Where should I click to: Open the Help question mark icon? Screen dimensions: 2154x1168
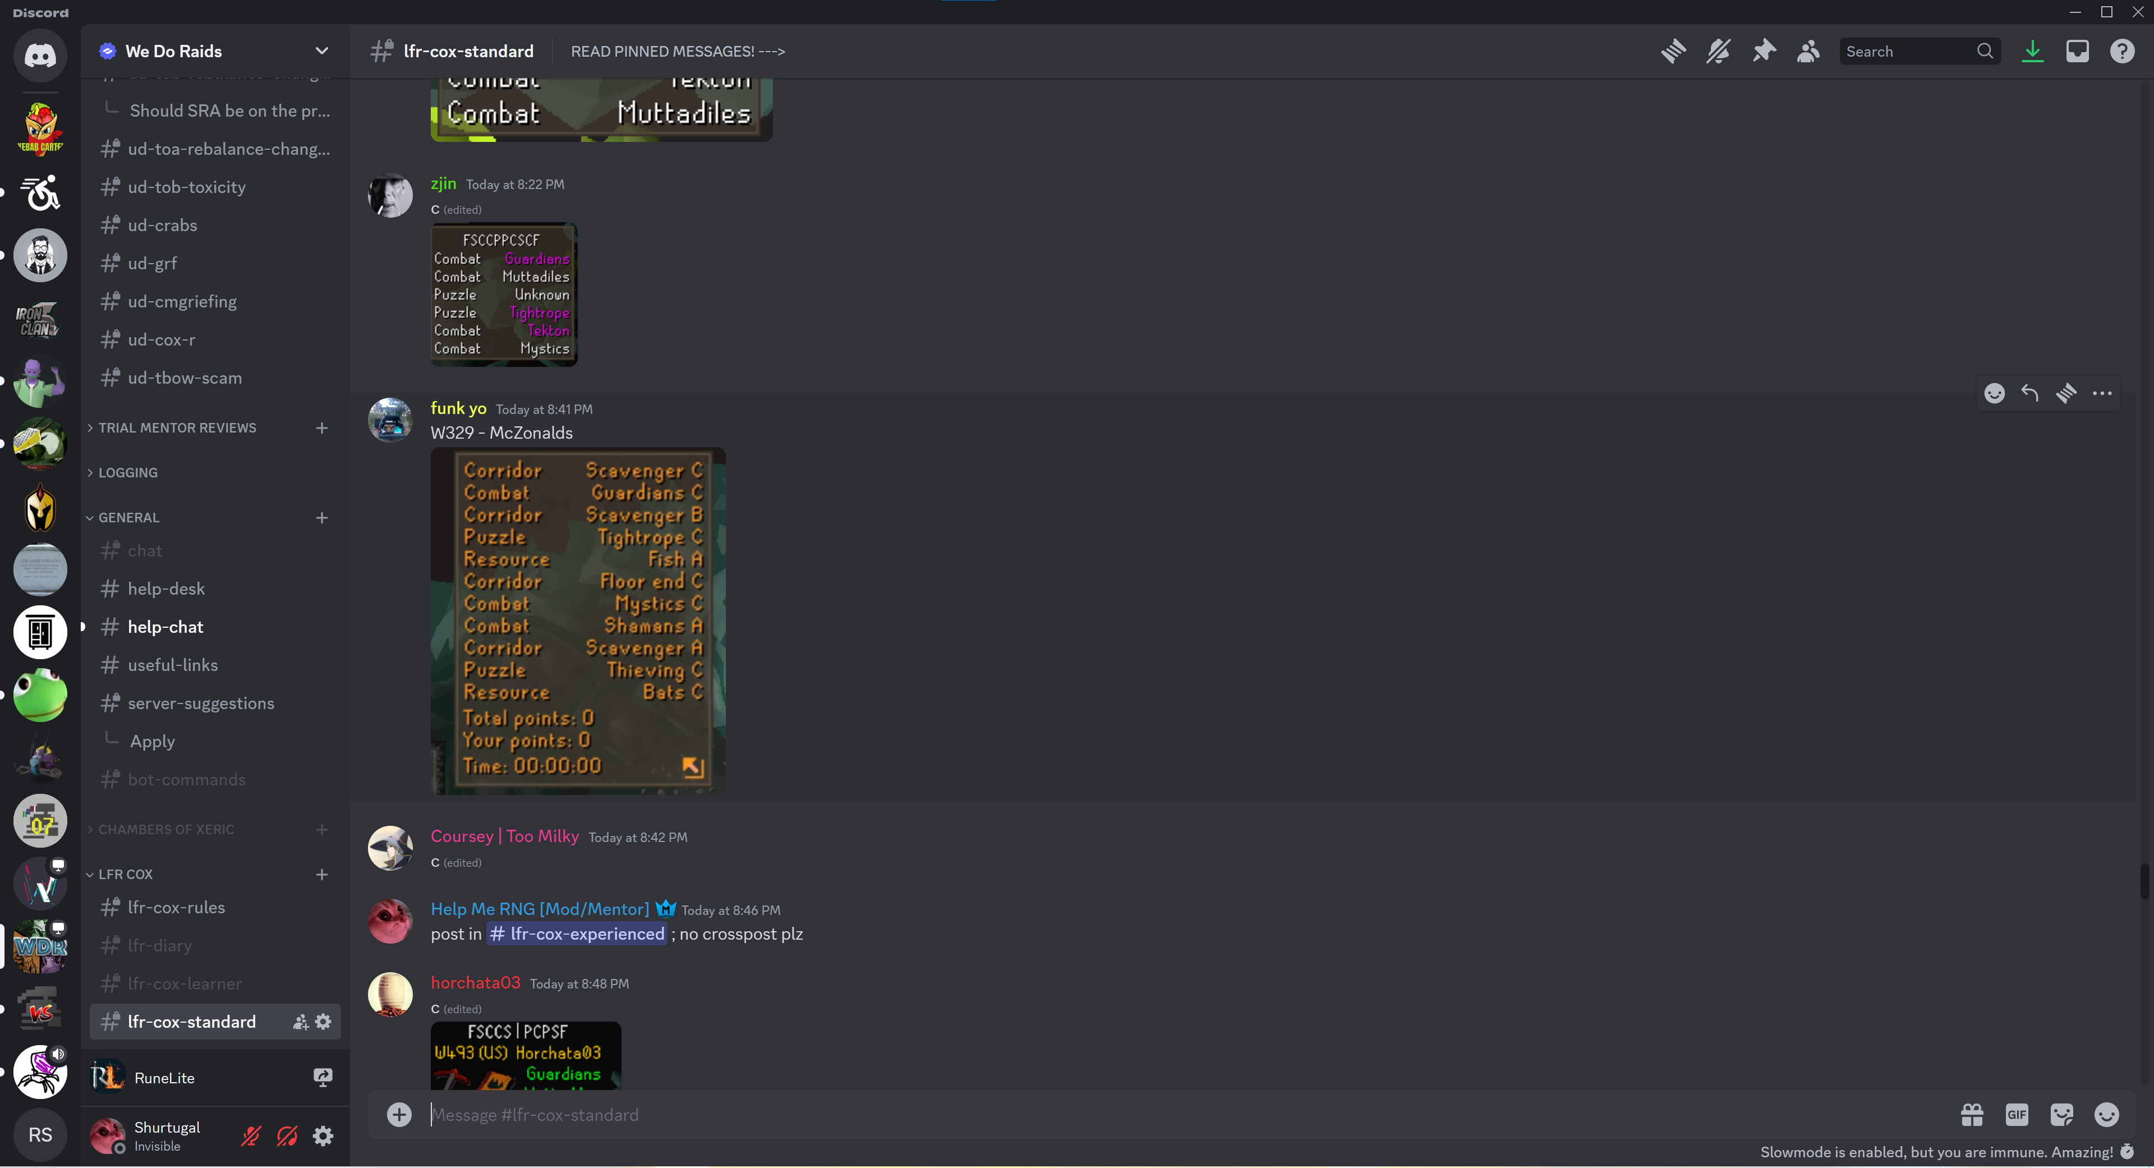coord(2122,51)
